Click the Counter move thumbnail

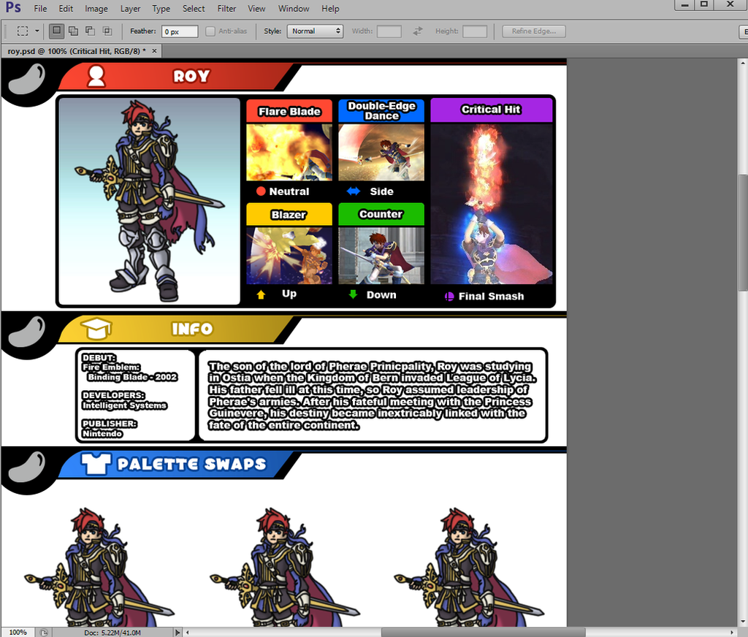tap(381, 256)
